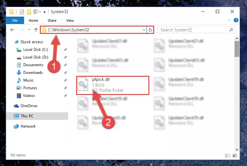
Task: Click the vertical scrollbar up arrow
Action: coord(237,38)
